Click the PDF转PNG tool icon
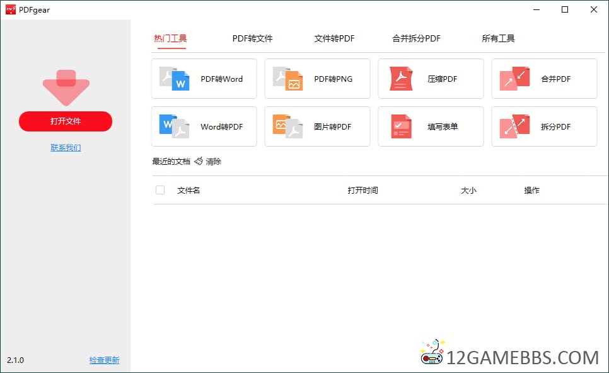This screenshot has width=609, height=373. click(288, 79)
